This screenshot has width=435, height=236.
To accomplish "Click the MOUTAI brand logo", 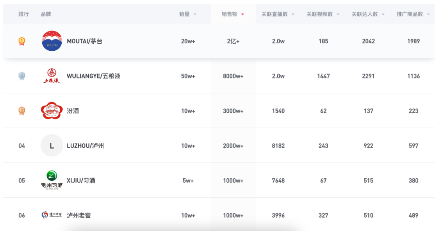I will [x=52, y=41].
